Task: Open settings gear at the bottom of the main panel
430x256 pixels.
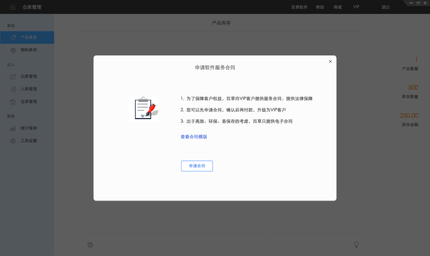Action: 90,245
